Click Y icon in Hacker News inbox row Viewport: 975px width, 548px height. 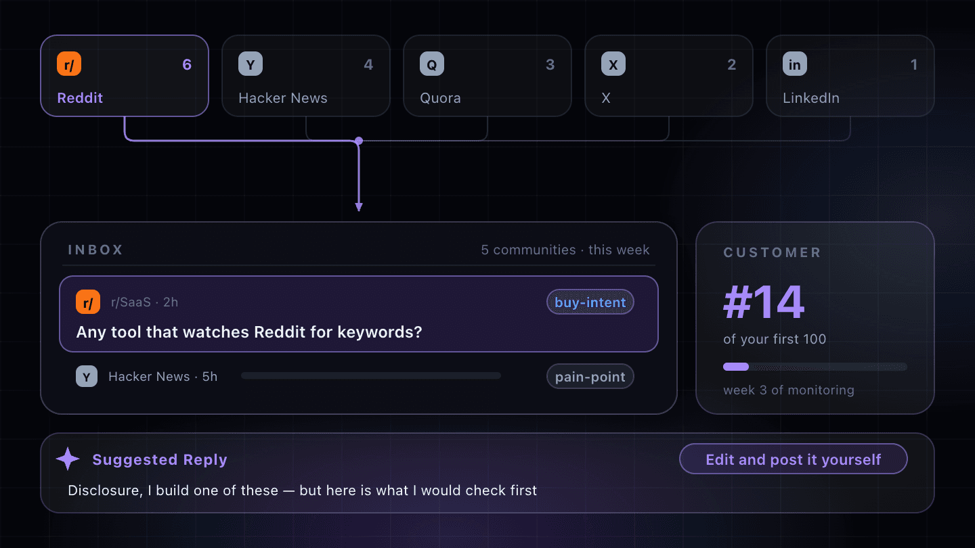pyautogui.click(x=87, y=376)
